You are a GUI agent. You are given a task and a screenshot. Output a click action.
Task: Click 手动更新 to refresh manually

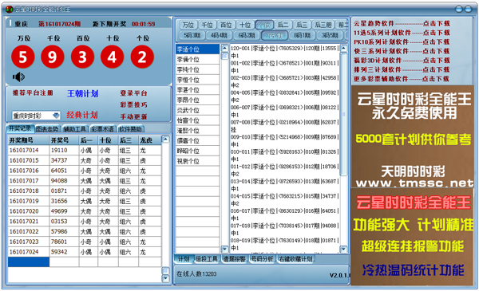[x=134, y=116]
